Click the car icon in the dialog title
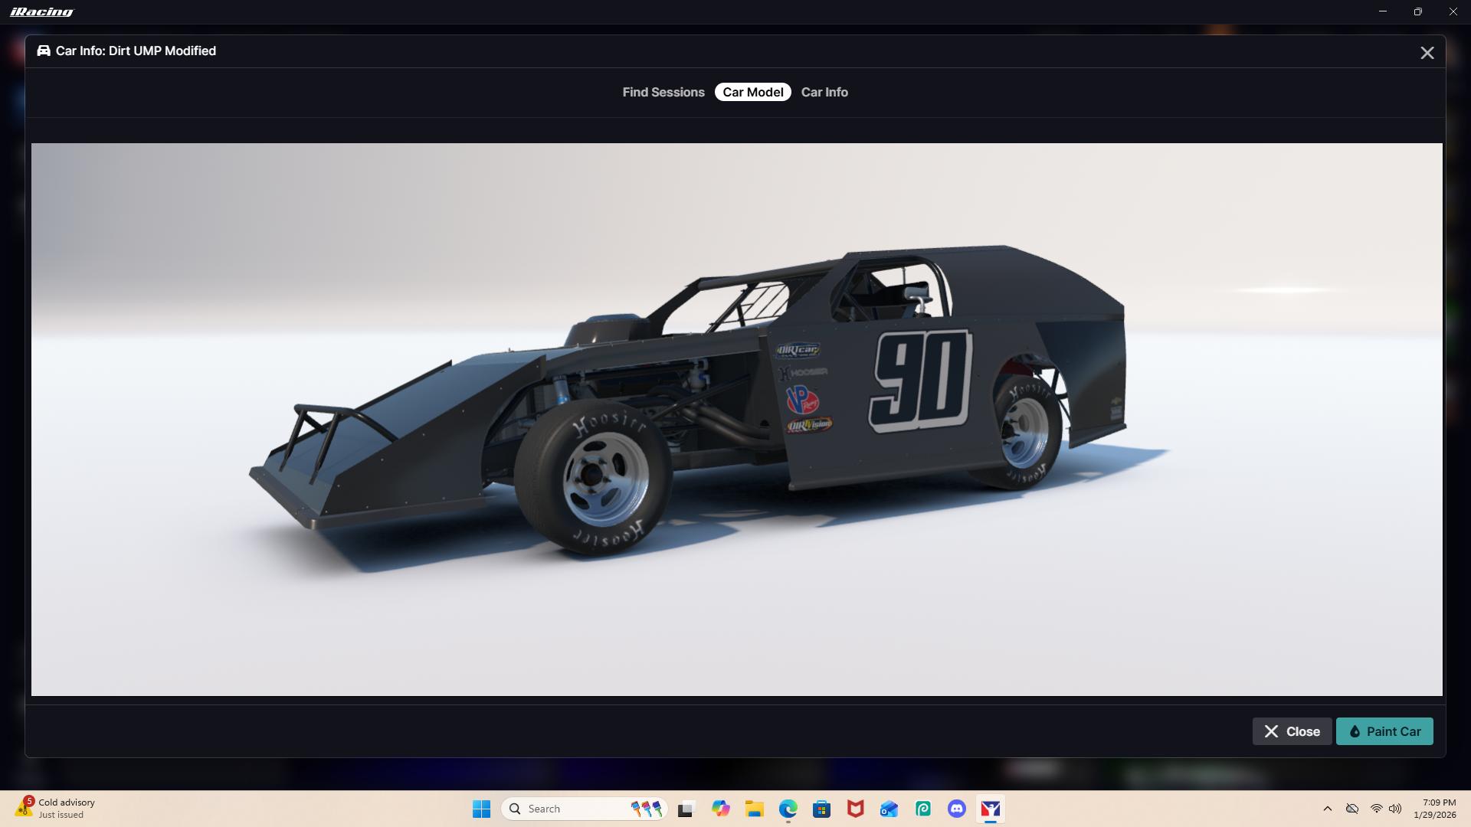1471x827 pixels. pyautogui.click(x=44, y=51)
